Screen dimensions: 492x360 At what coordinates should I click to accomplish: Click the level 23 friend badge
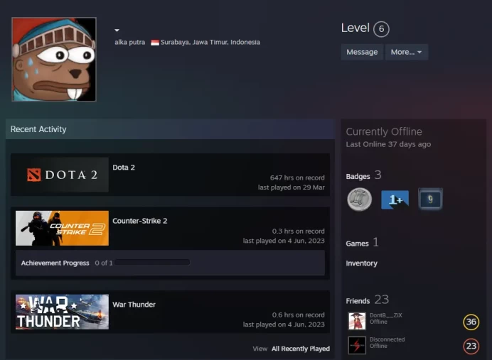tap(471, 347)
